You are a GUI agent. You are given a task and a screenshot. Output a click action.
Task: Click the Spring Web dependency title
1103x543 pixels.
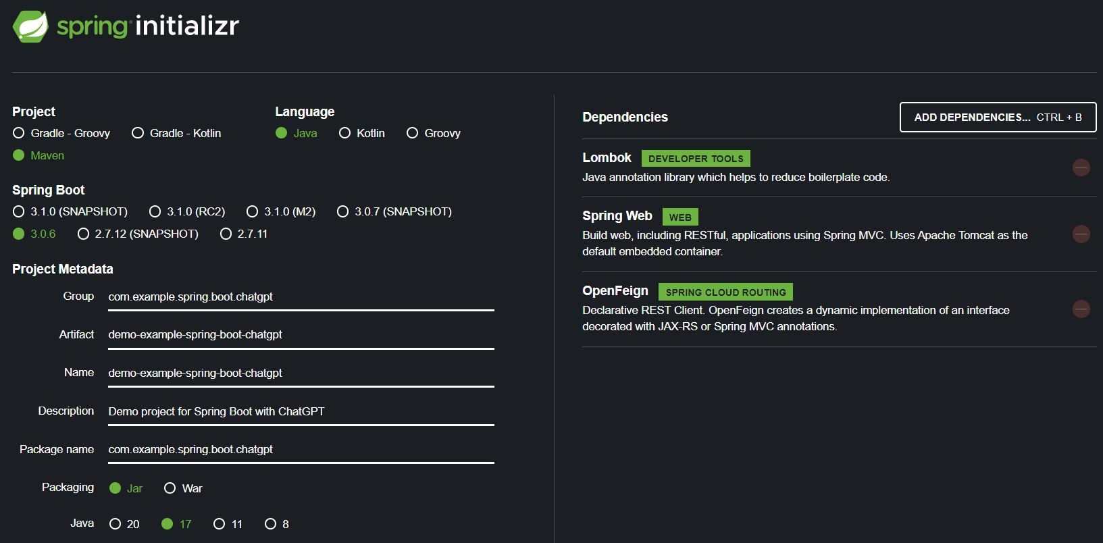617,216
